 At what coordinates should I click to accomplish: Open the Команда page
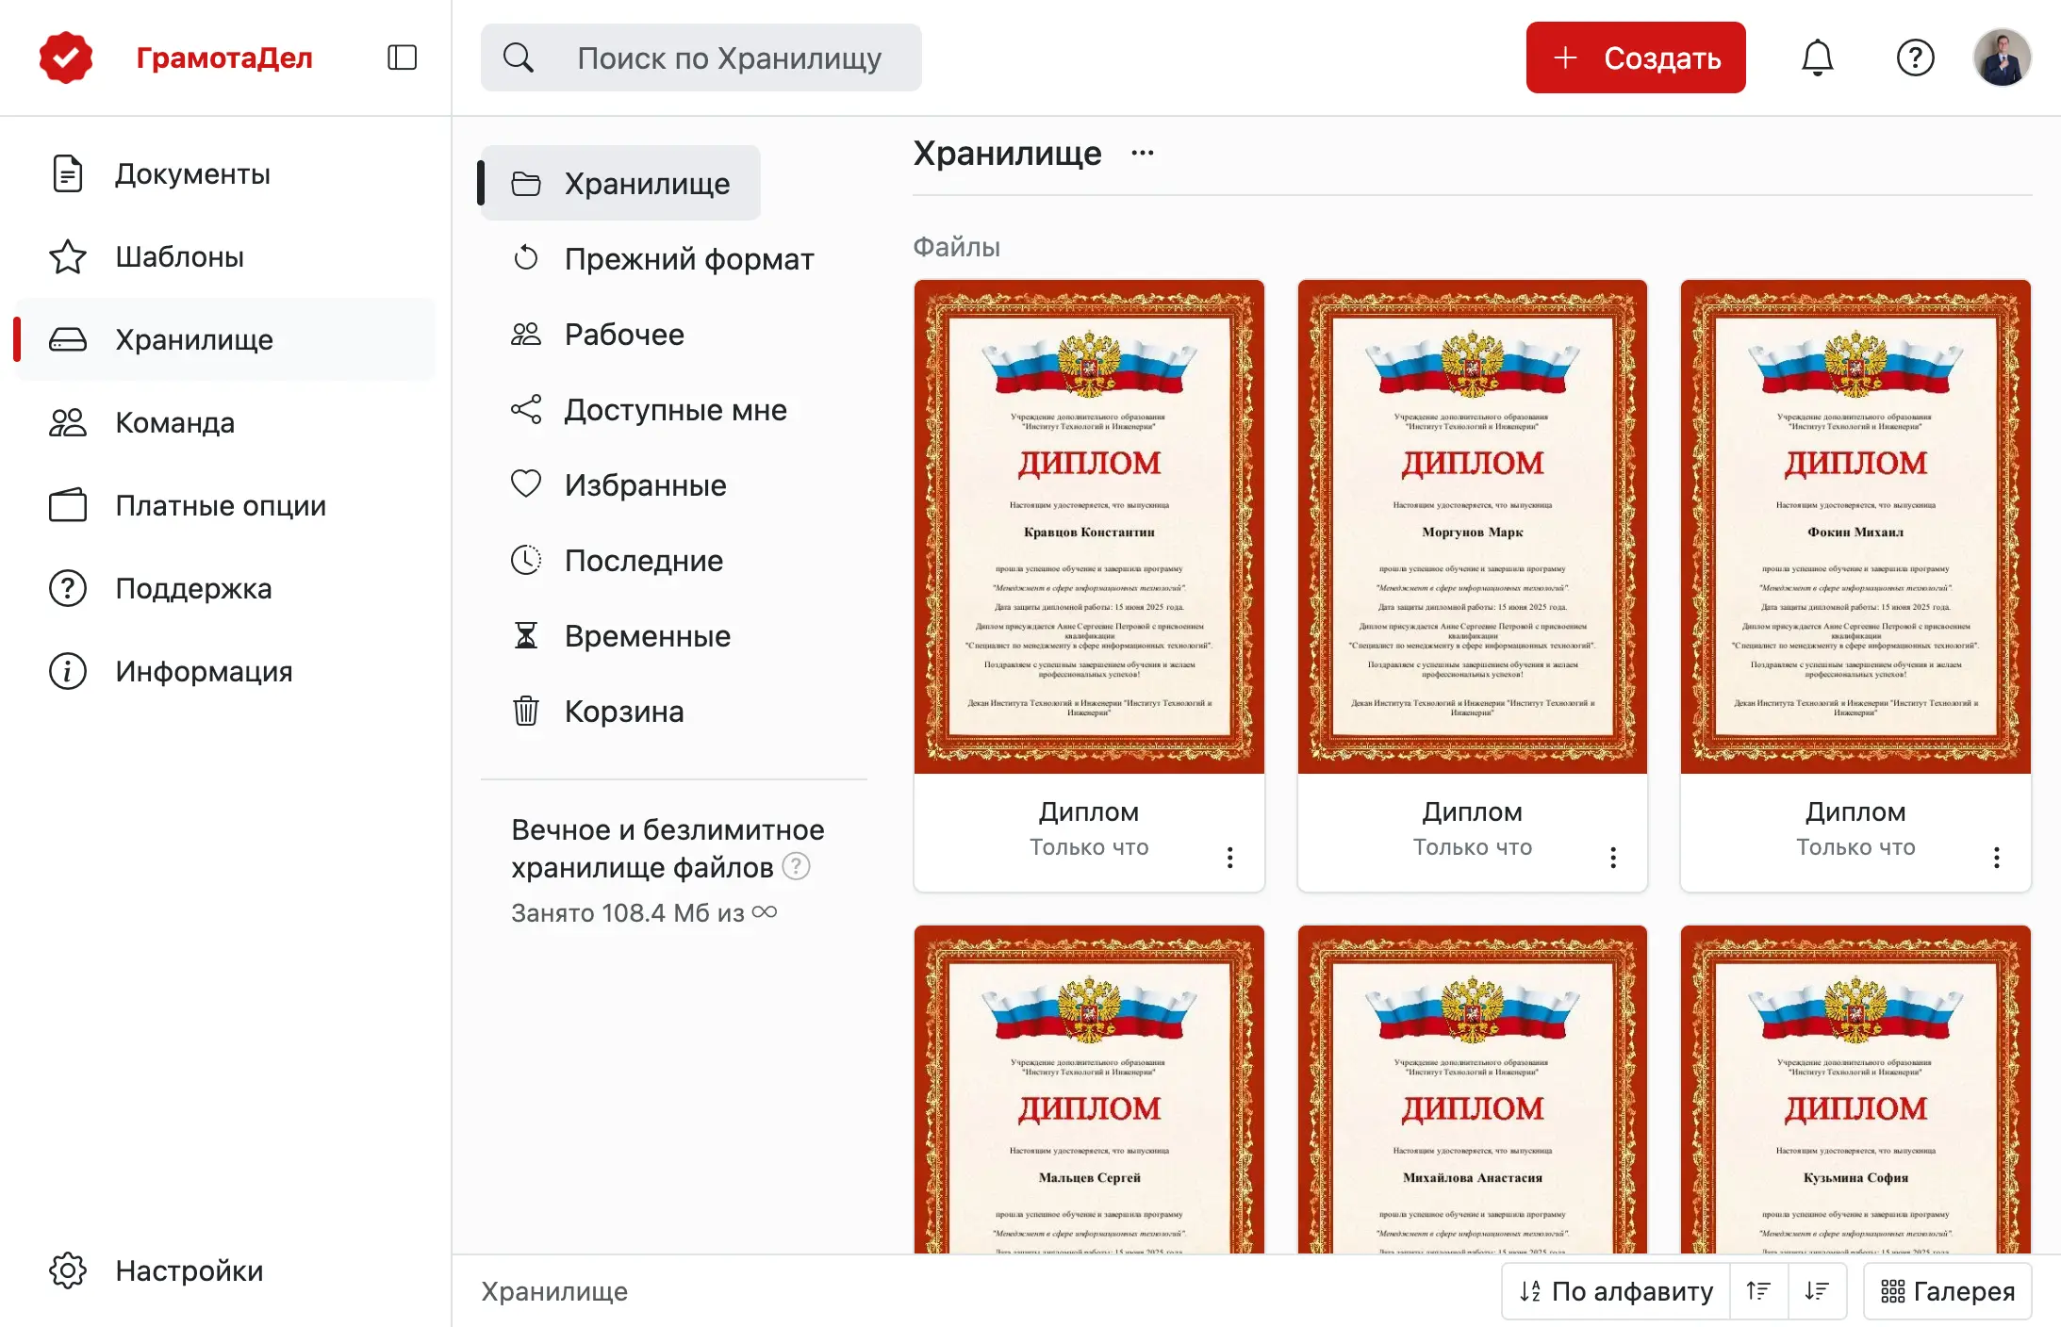tap(226, 422)
